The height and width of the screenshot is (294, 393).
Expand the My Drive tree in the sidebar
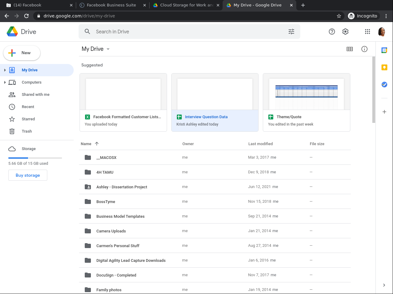(5, 70)
